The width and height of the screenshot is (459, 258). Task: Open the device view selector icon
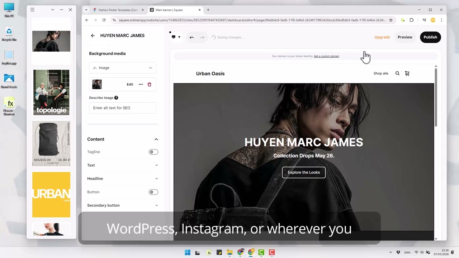click(174, 37)
